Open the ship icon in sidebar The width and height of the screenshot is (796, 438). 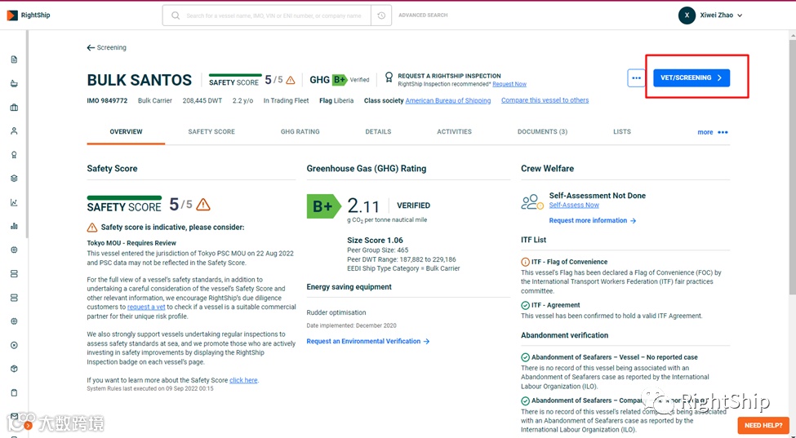14,84
